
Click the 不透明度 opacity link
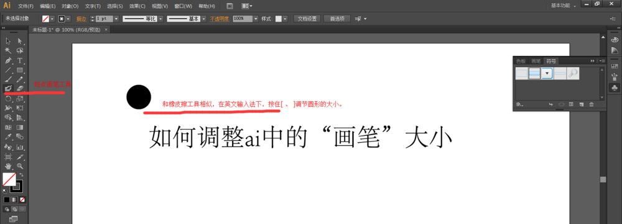point(220,19)
